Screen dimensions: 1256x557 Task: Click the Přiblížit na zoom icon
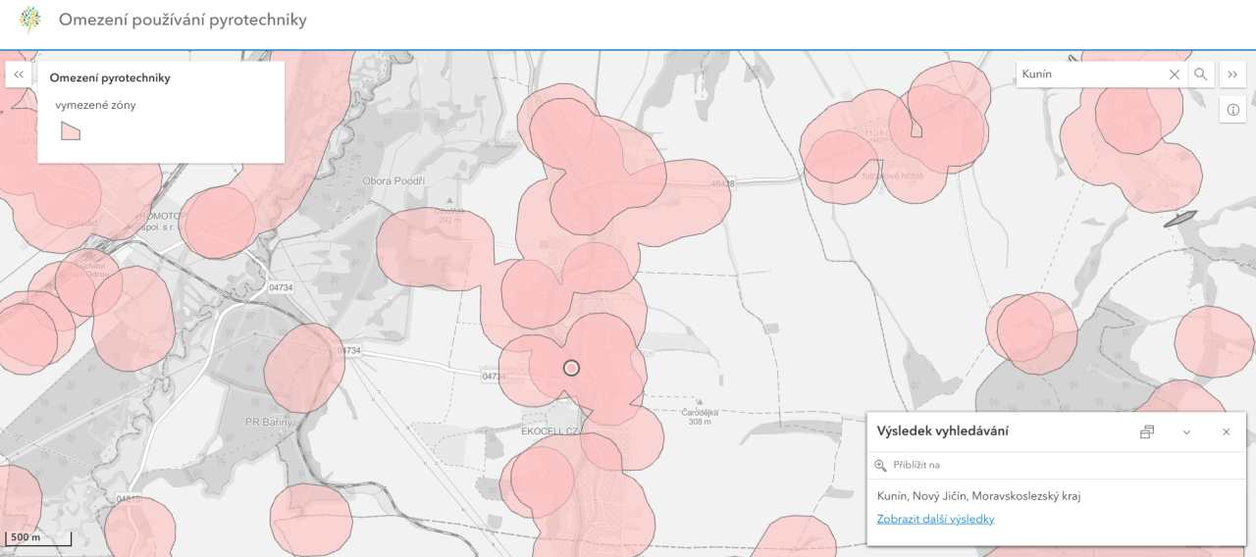point(881,465)
